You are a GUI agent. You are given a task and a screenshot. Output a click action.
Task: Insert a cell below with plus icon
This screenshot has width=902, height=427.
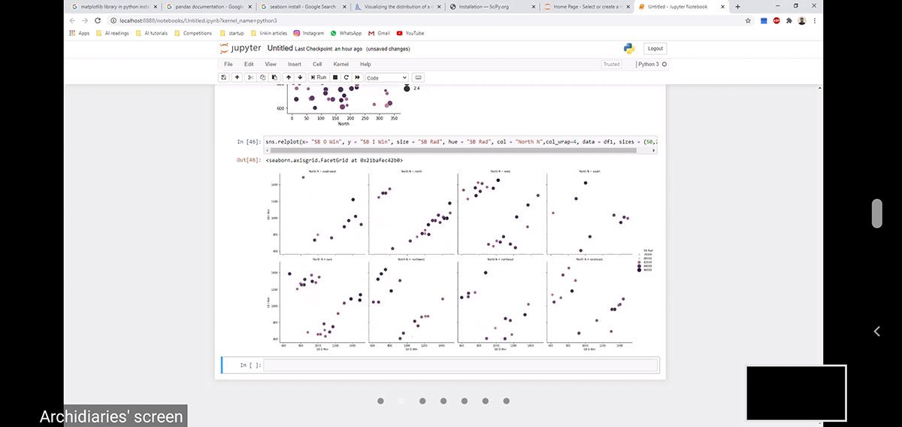coord(238,77)
